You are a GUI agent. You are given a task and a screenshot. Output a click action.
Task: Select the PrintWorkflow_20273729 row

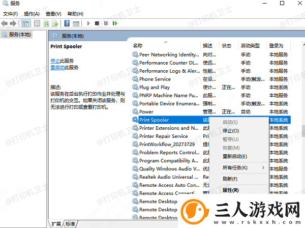click(x=211, y=144)
